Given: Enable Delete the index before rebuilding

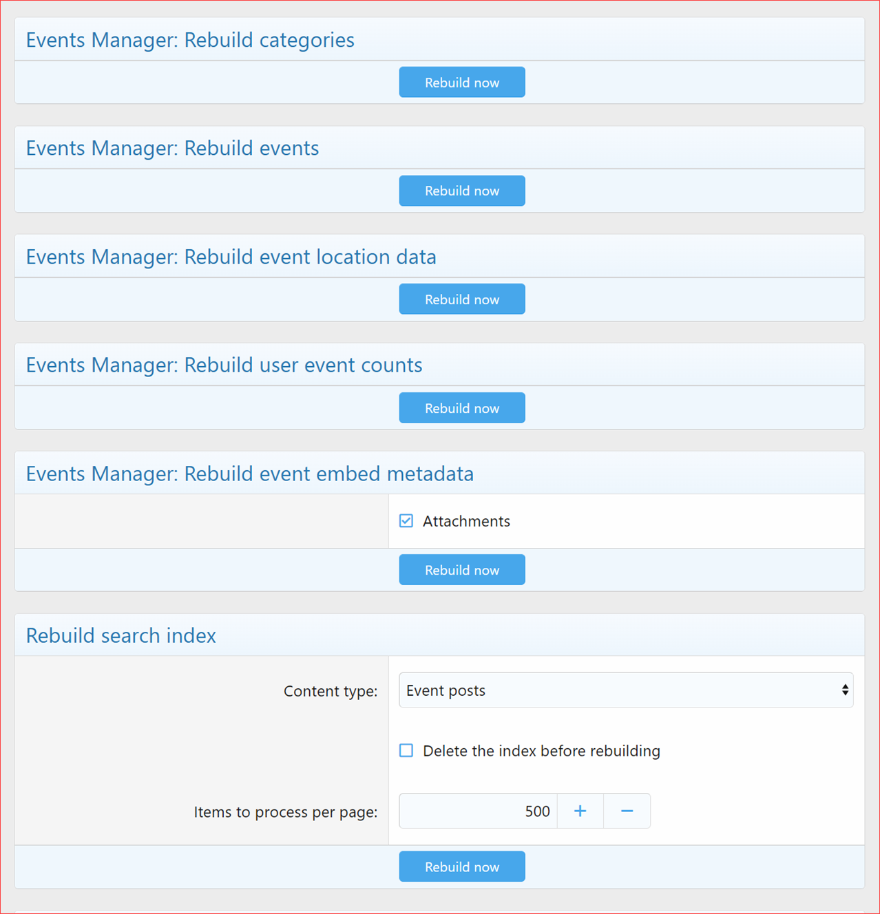Looking at the screenshot, I should (406, 751).
